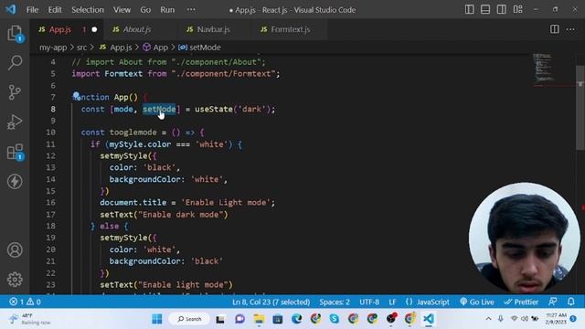Select src in the breadcrumb

tap(81, 48)
